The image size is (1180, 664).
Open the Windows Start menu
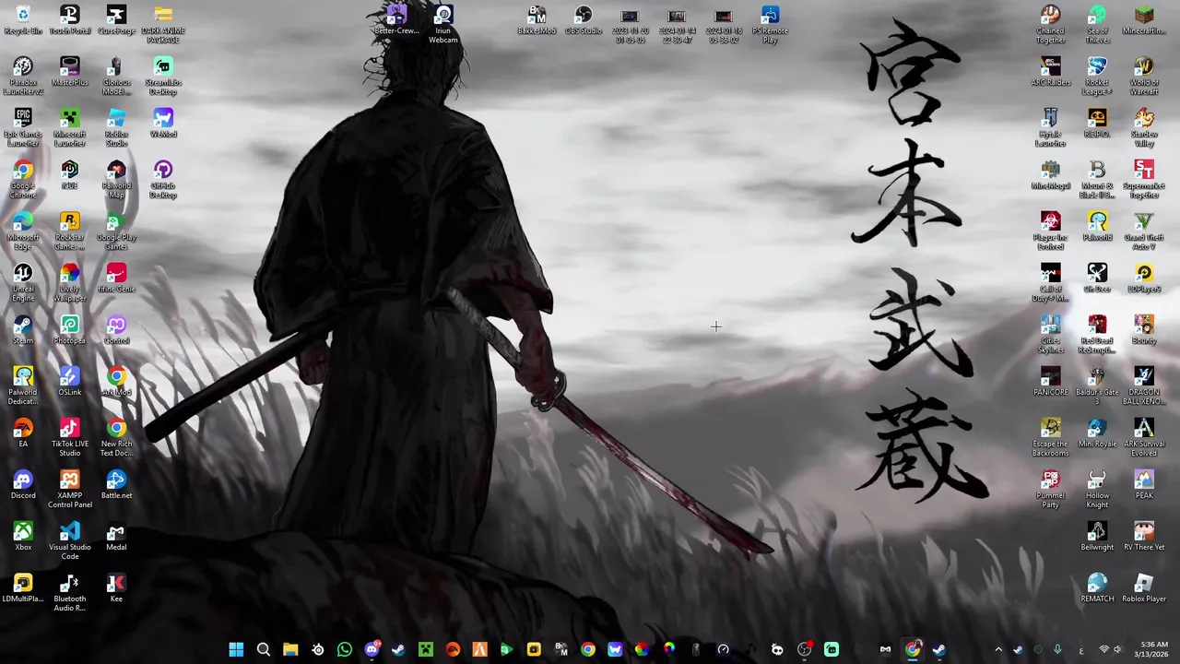tap(236, 649)
